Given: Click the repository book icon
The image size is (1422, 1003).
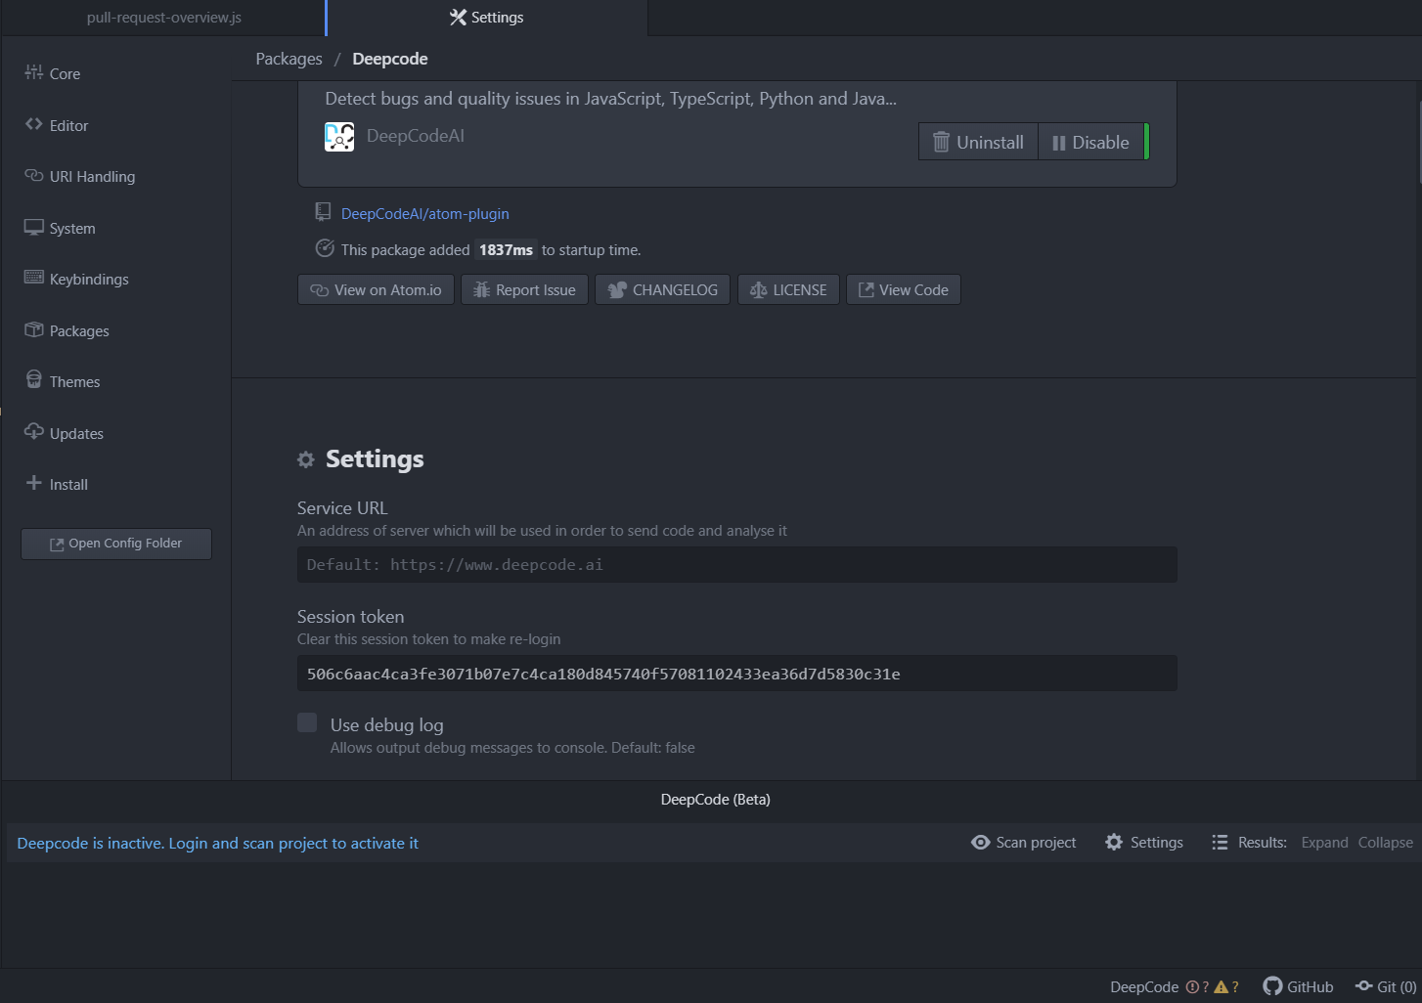Looking at the screenshot, I should tap(323, 212).
